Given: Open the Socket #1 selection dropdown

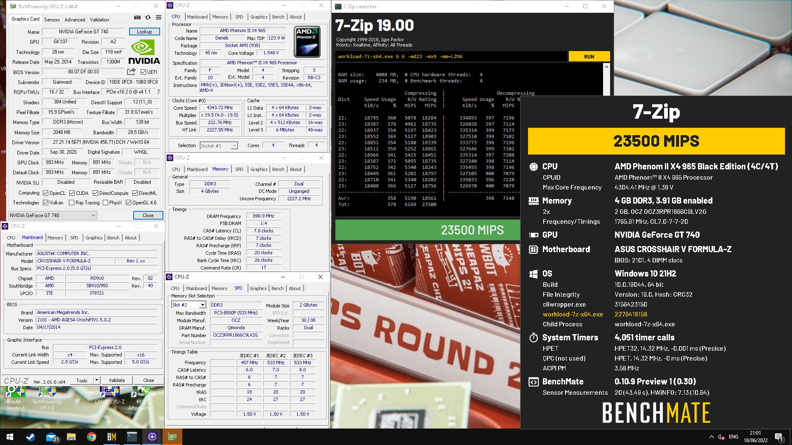Looking at the screenshot, I should coord(219,145).
